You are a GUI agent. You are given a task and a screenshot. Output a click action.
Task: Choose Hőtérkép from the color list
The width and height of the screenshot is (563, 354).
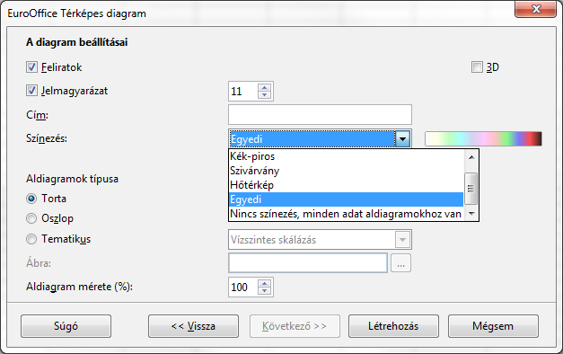[346, 185]
